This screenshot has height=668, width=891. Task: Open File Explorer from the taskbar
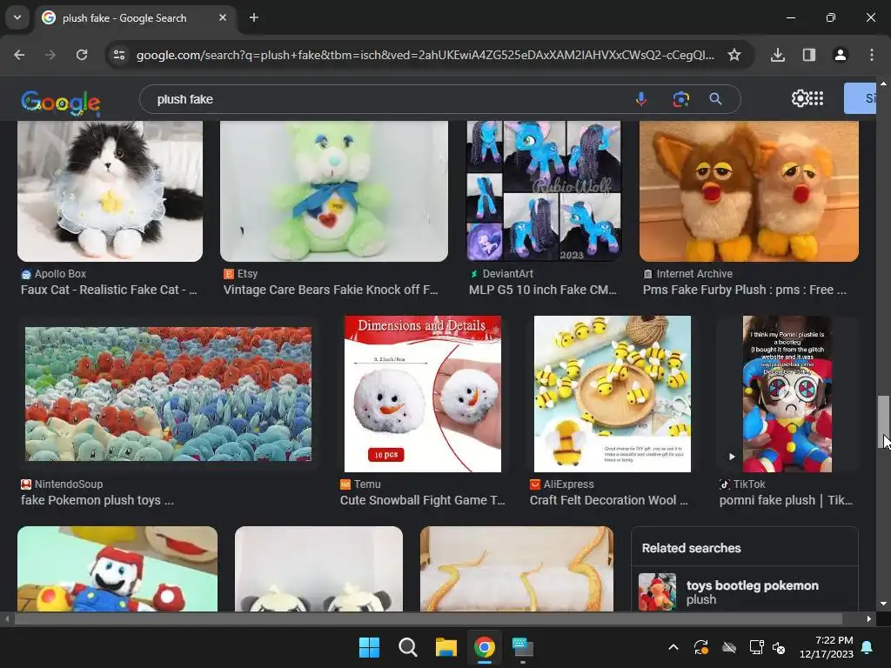[446, 647]
